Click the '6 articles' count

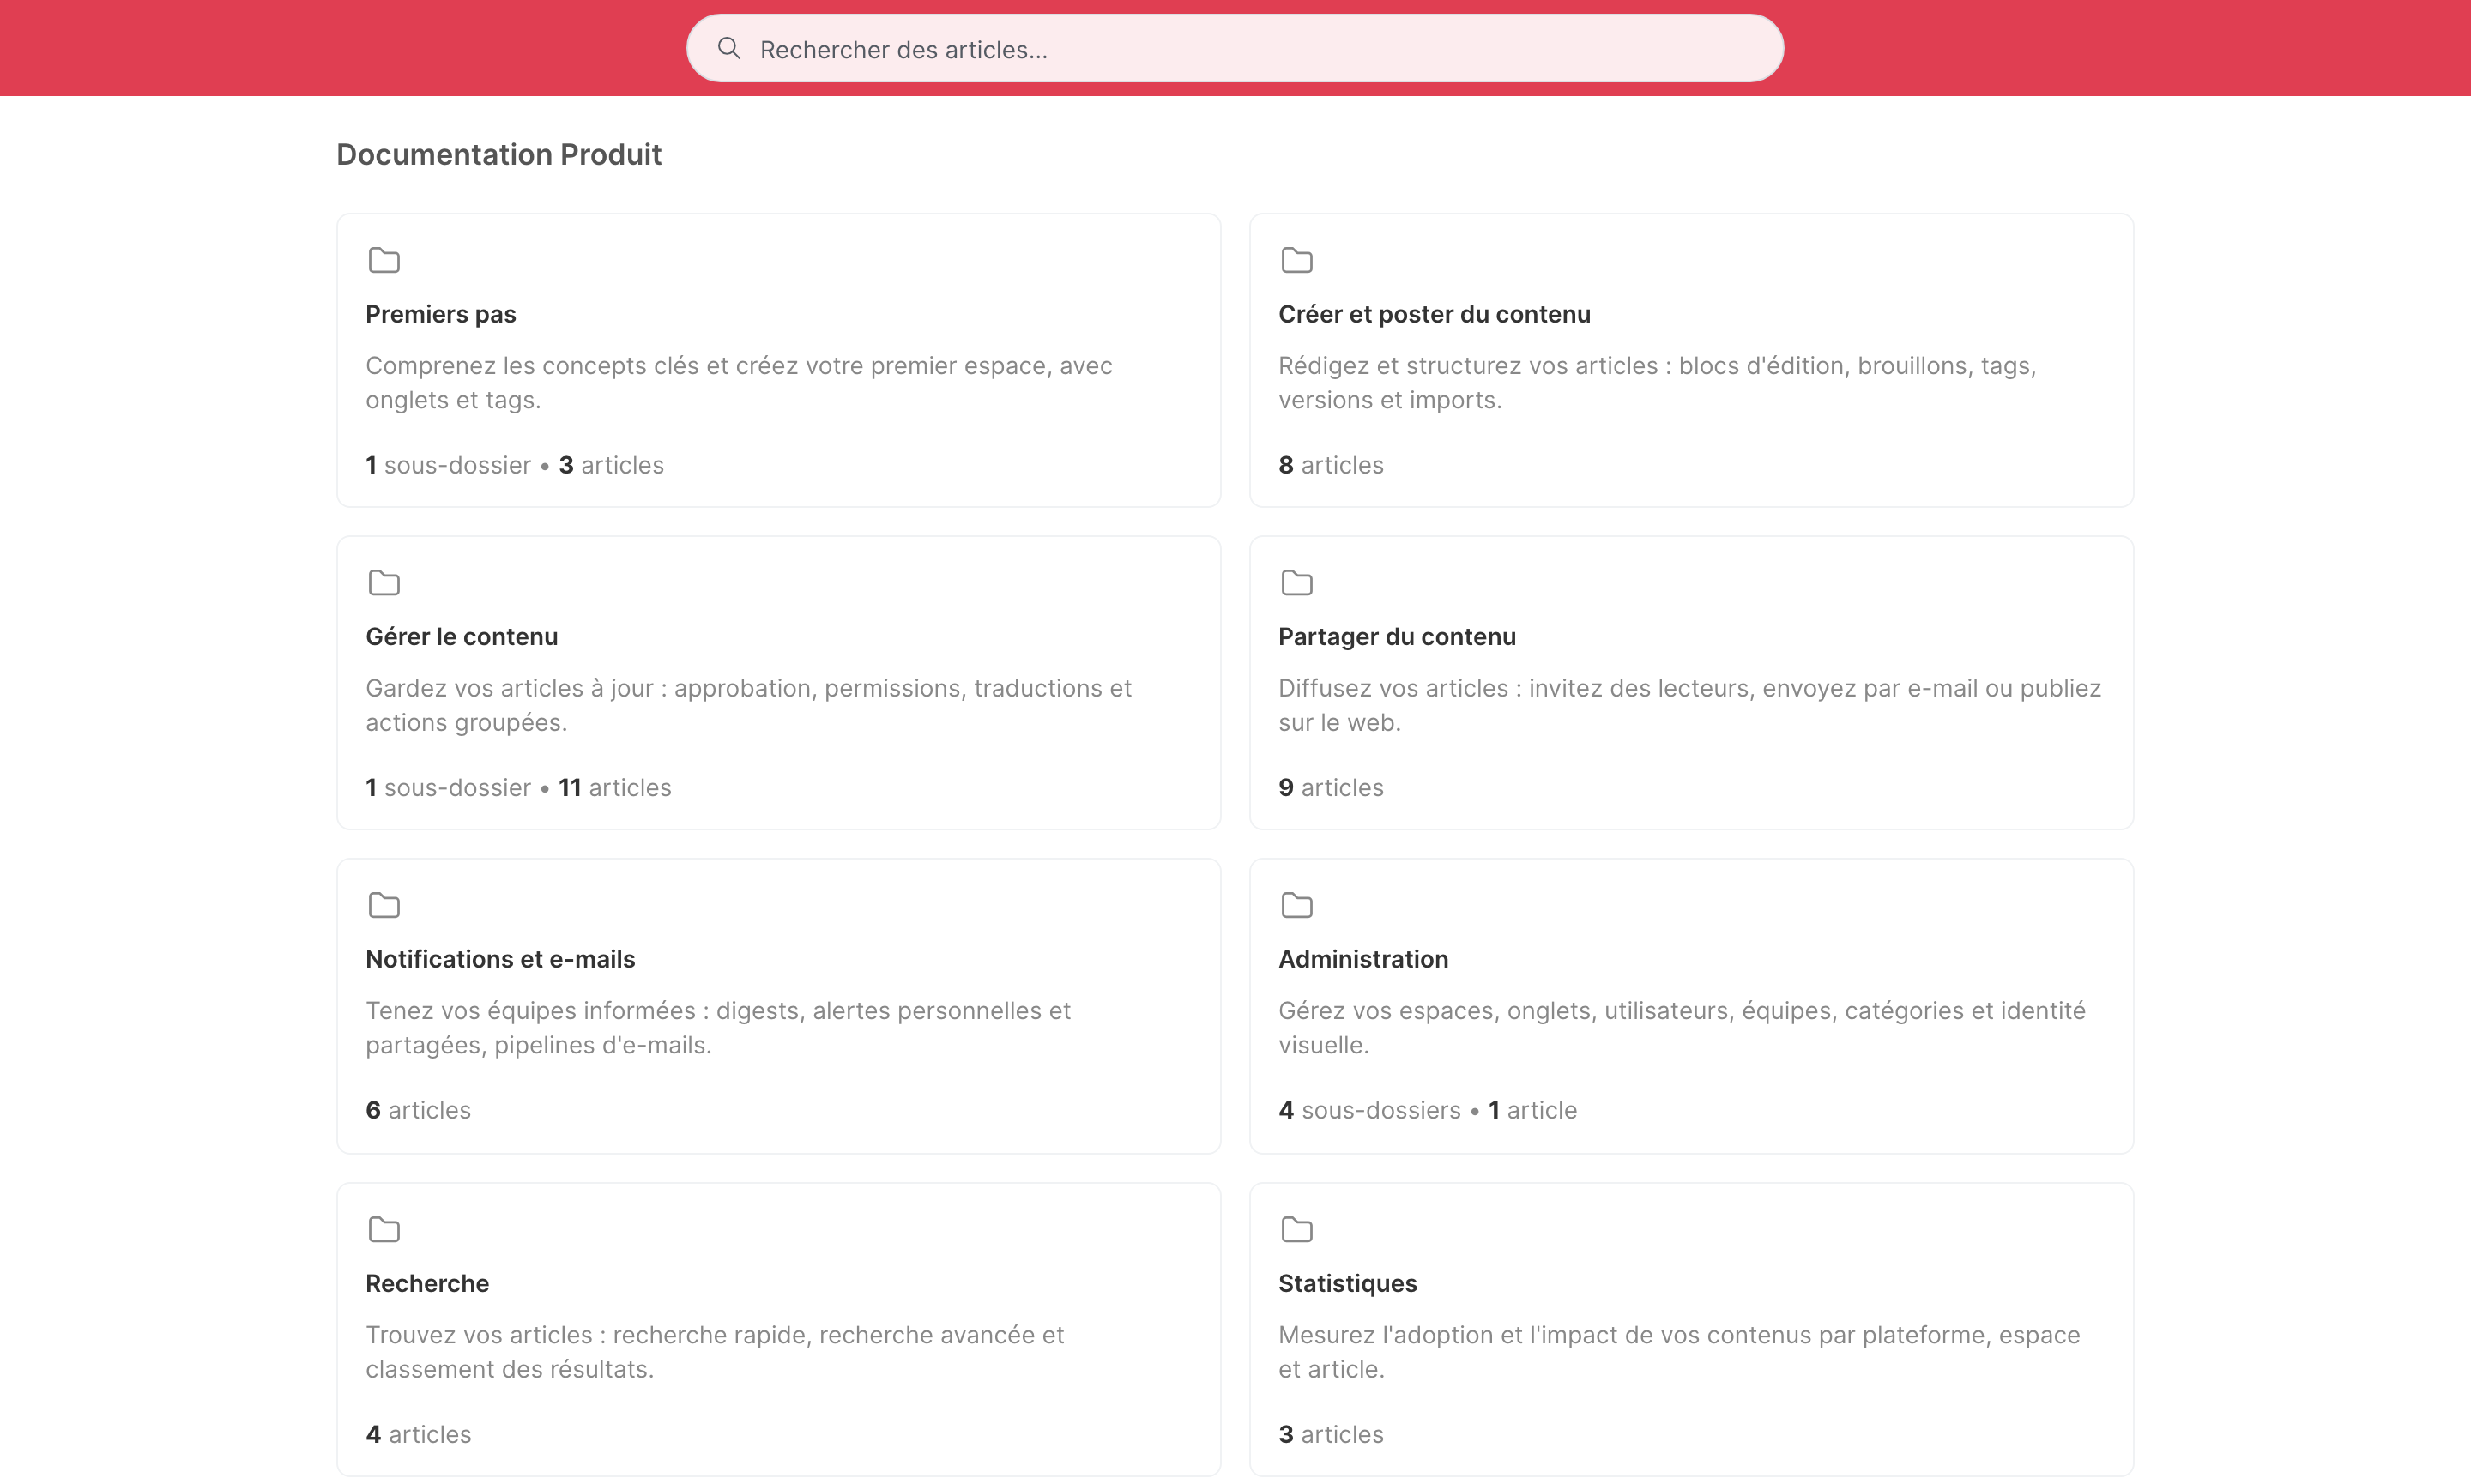[x=418, y=1111]
